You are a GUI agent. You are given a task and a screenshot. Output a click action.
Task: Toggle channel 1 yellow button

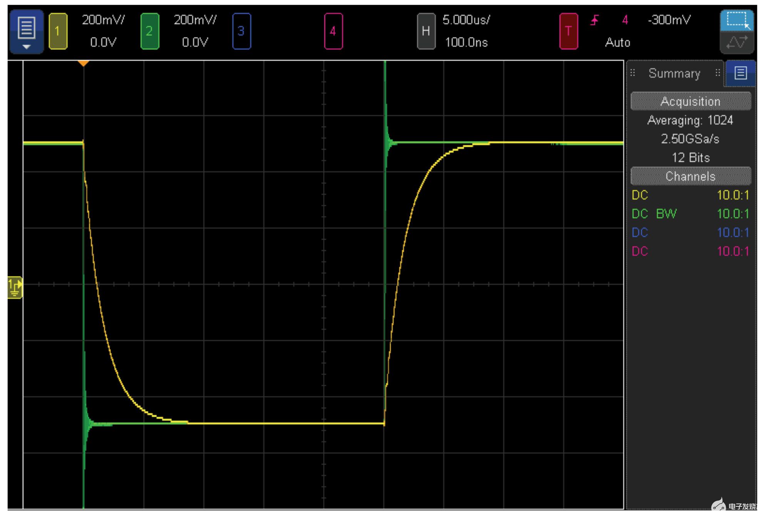tap(58, 31)
